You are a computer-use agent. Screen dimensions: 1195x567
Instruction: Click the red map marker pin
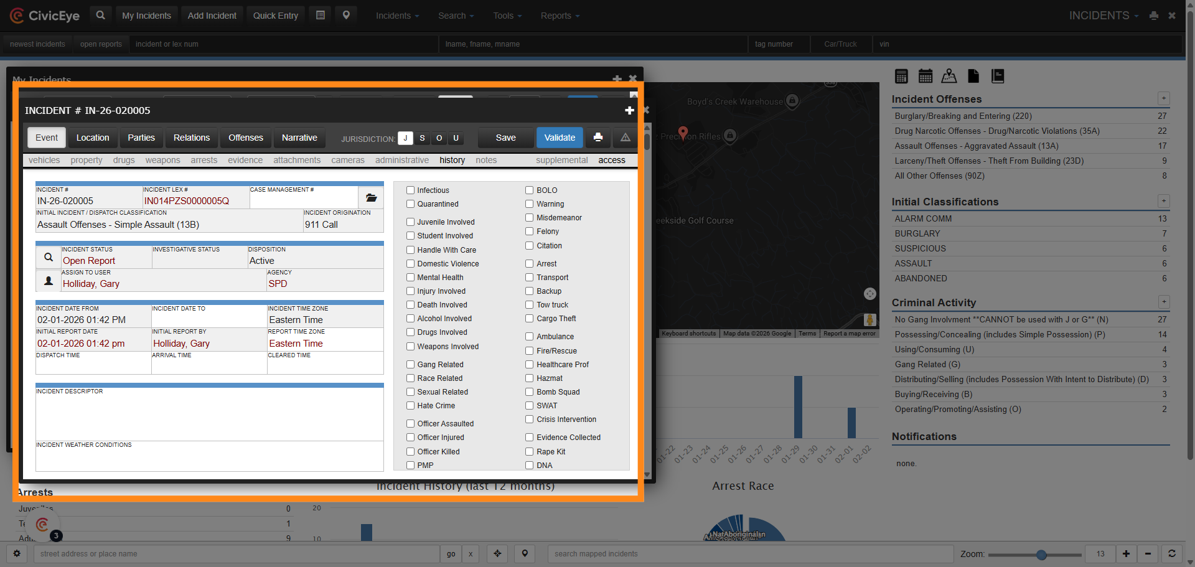pyautogui.click(x=683, y=133)
